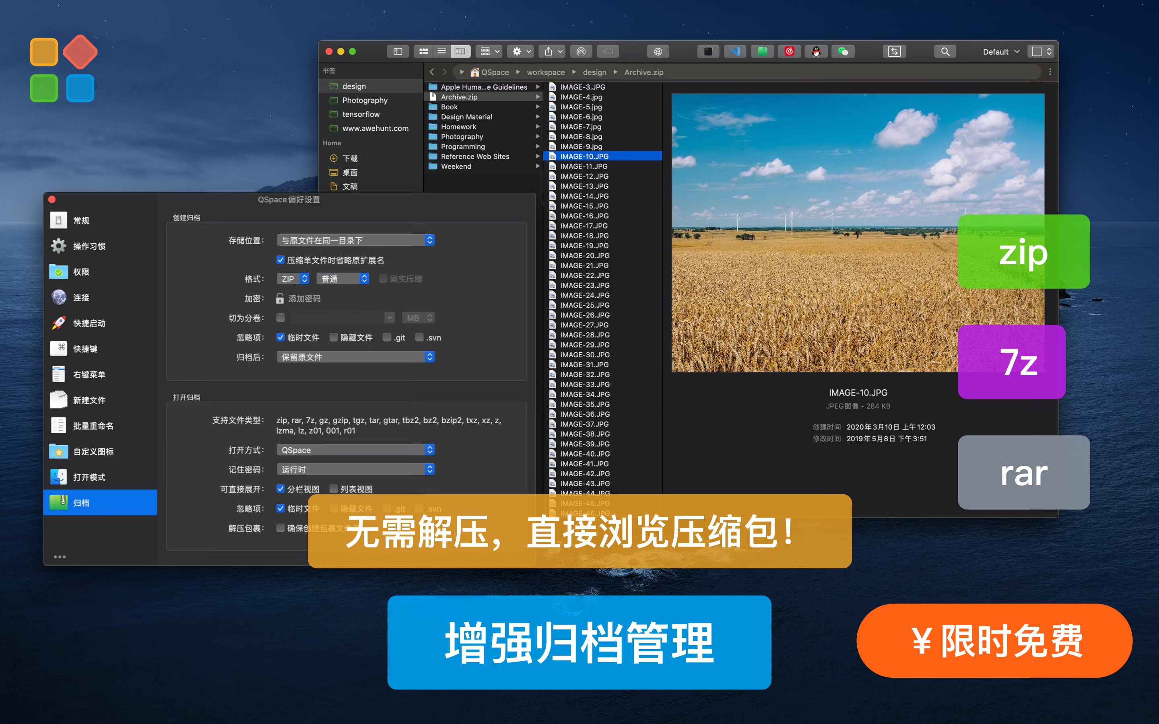Enable 隐藏文件 ignore option in 创建归档
The image size is (1159, 724).
[x=334, y=337]
